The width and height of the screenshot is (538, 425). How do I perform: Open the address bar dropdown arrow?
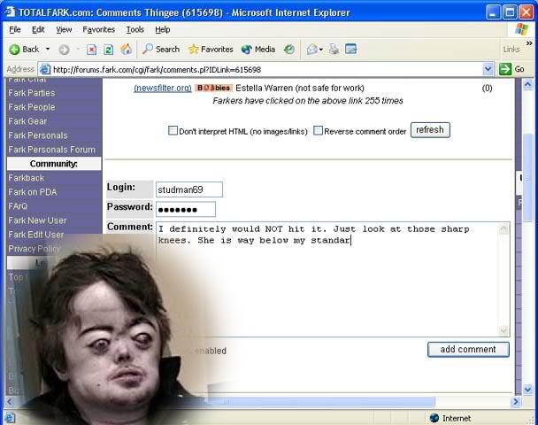point(488,69)
